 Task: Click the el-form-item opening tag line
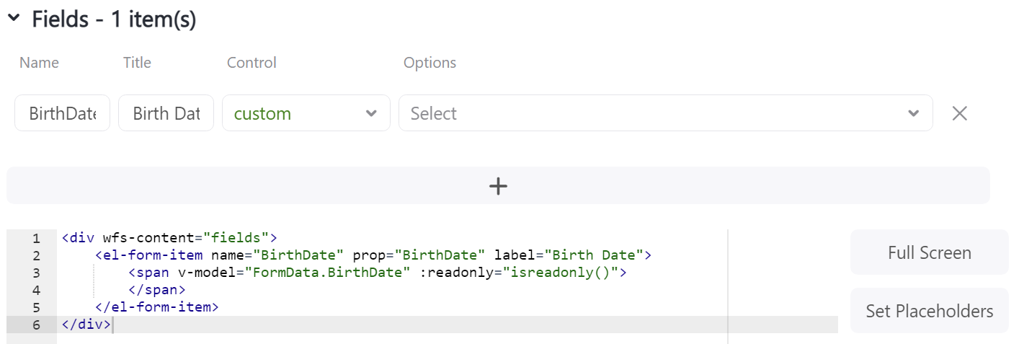click(373, 255)
